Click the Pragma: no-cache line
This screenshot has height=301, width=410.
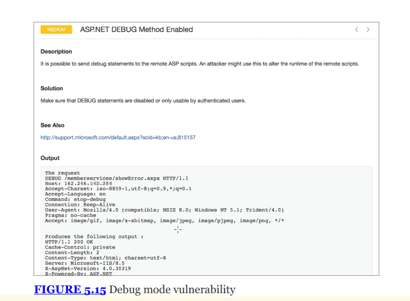click(x=70, y=215)
